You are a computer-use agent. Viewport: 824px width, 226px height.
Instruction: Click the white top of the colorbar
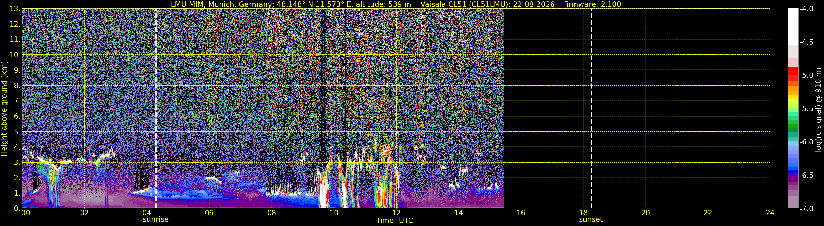pyautogui.click(x=793, y=27)
